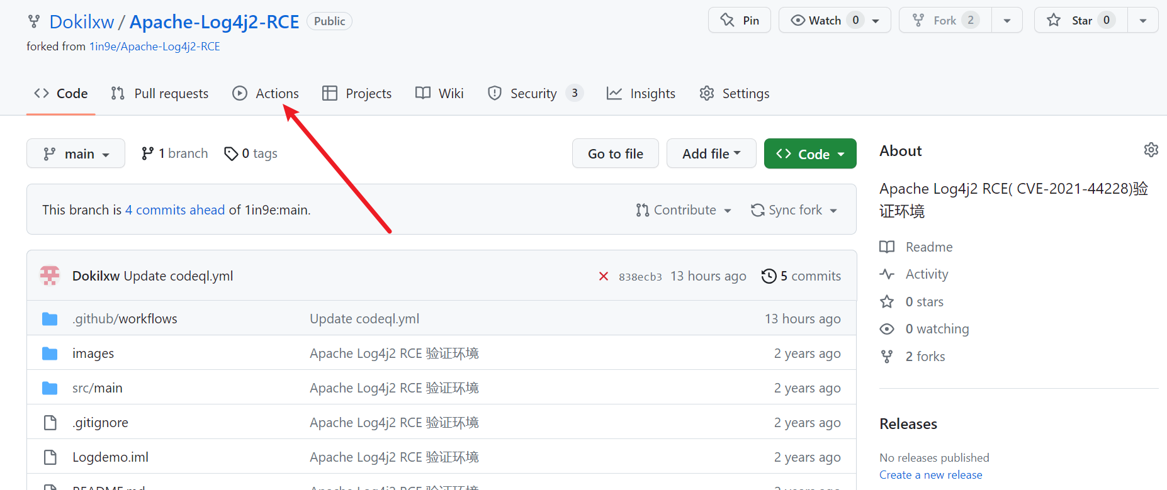Click Create a new release link
1167x490 pixels.
click(931, 475)
